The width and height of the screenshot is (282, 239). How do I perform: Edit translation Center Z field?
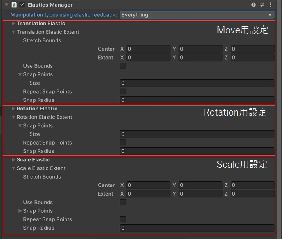coord(253,49)
